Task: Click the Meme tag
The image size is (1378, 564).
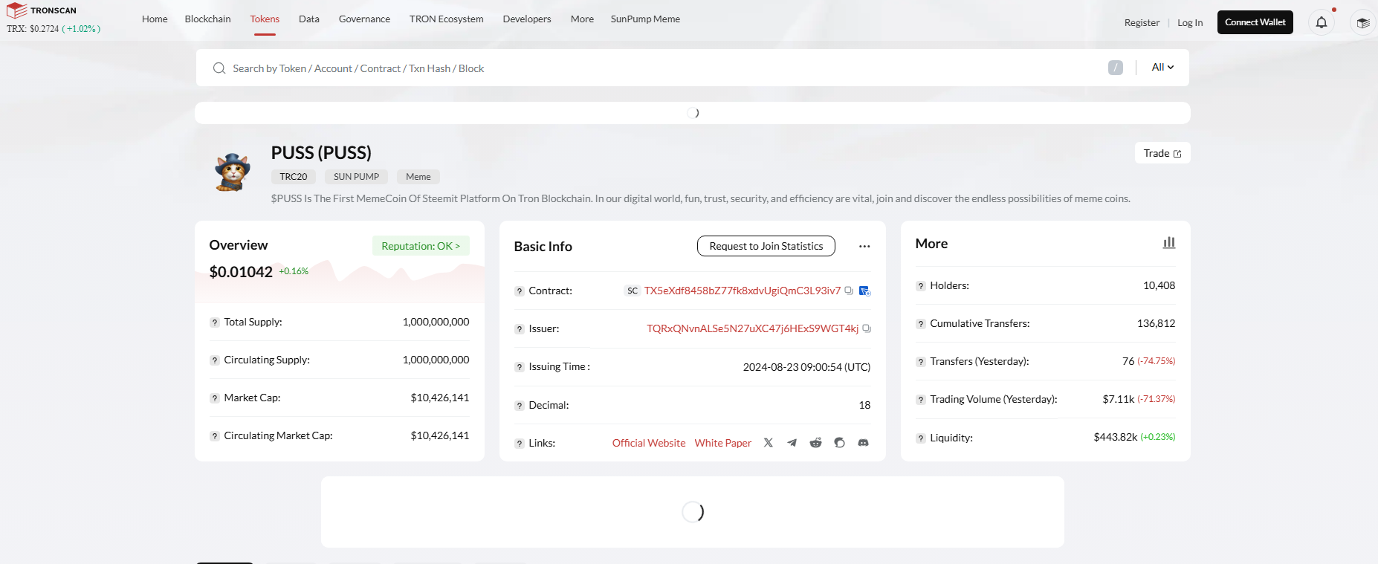Action: coord(418,177)
